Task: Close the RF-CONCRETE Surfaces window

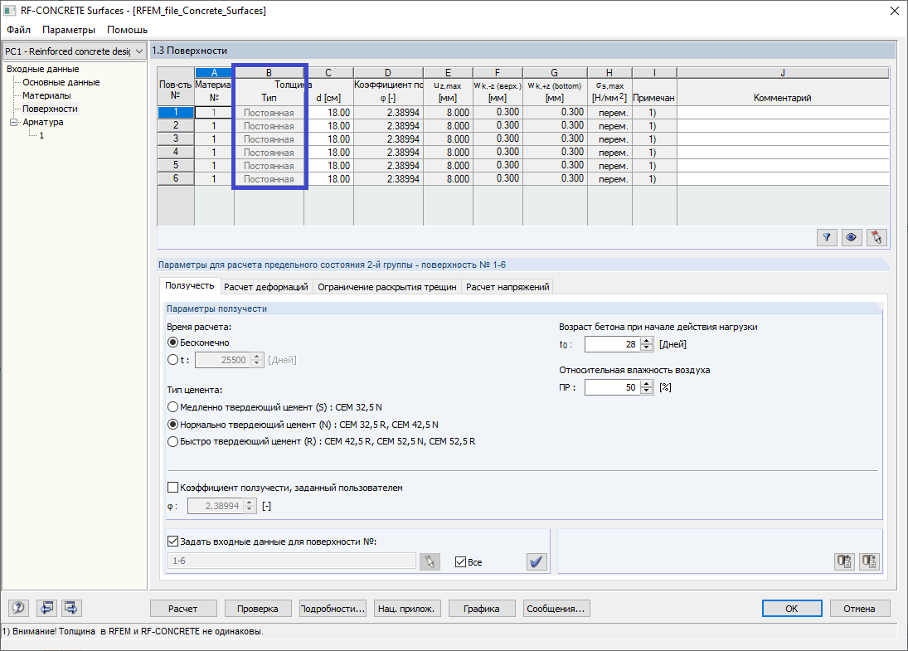Action: pyautogui.click(x=895, y=11)
